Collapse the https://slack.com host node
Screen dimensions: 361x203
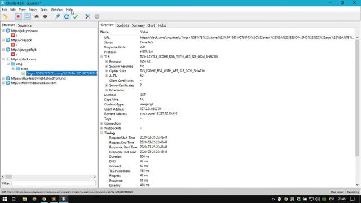(x=3, y=59)
